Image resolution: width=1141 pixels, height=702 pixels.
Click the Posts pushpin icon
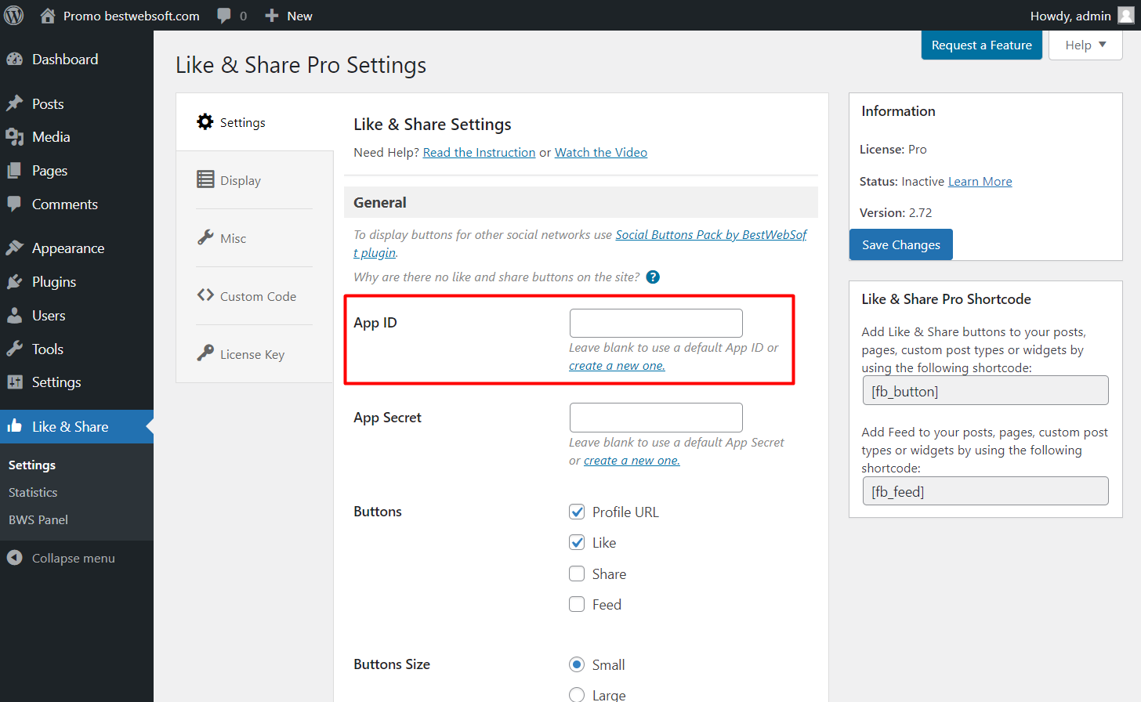15,103
